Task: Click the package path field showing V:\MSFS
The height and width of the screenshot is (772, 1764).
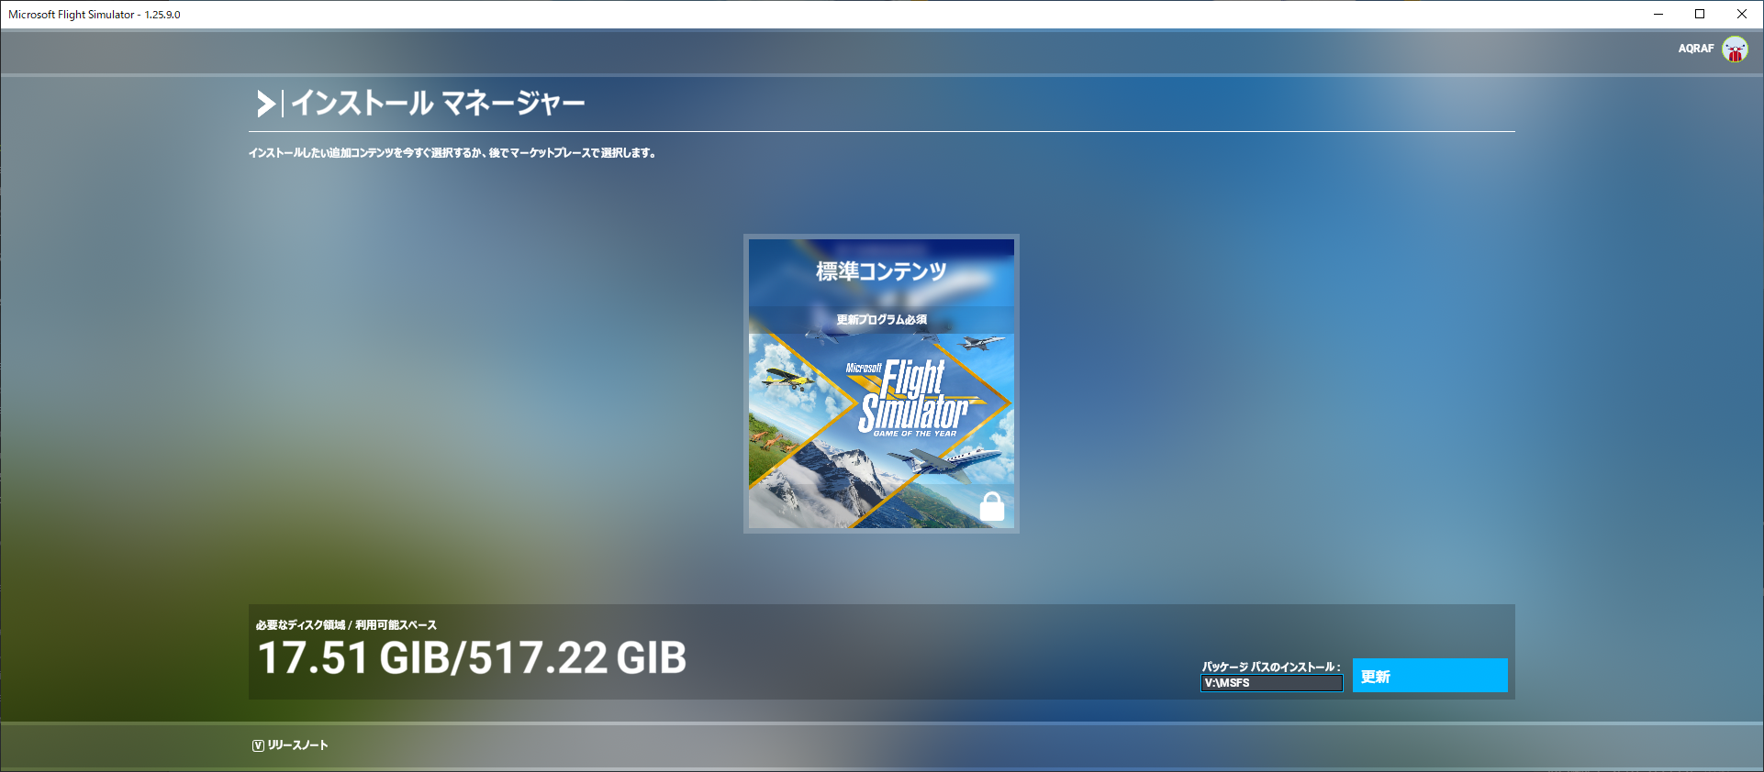Action: click(1270, 683)
